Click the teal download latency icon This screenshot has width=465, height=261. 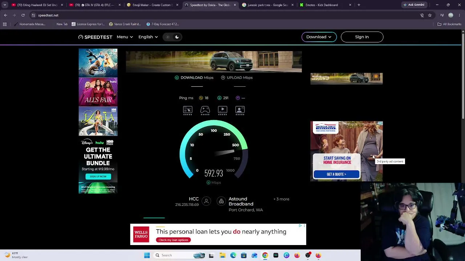click(x=219, y=98)
